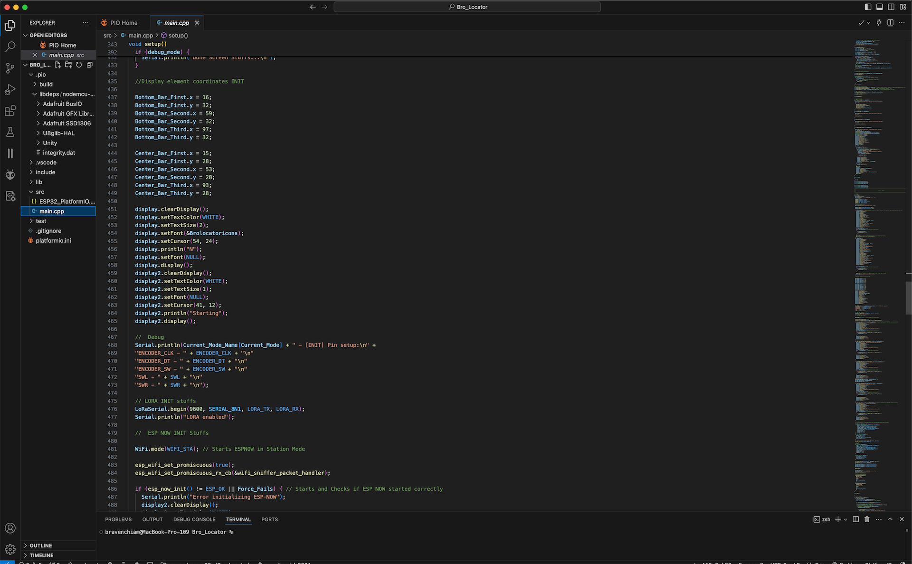Open Run and Debug view

coord(10,89)
